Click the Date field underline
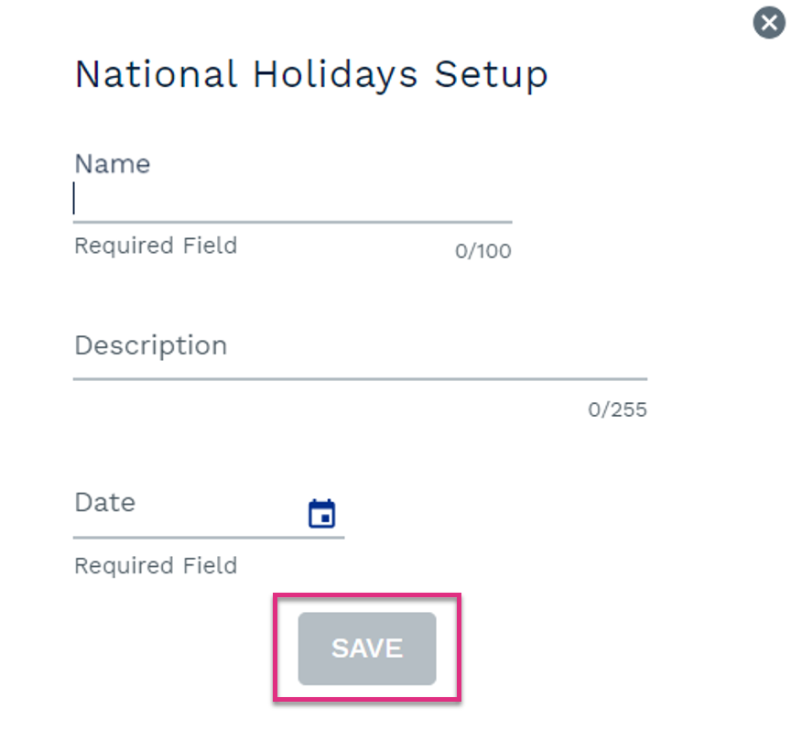 [x=209, y=538]
